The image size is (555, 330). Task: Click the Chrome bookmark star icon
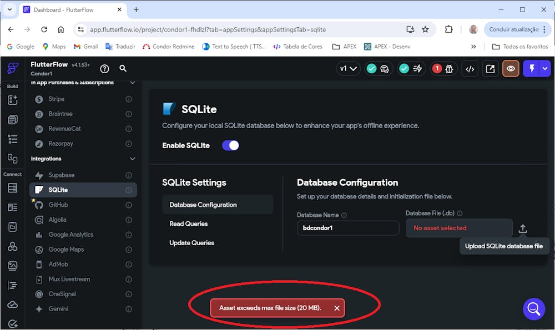tap(425, 29)
